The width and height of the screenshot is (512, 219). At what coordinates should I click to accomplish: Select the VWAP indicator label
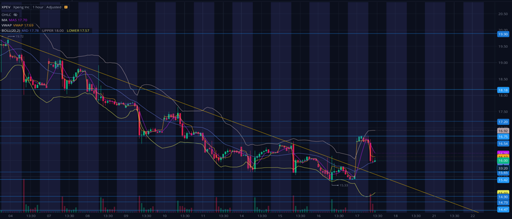pos(6,25)
